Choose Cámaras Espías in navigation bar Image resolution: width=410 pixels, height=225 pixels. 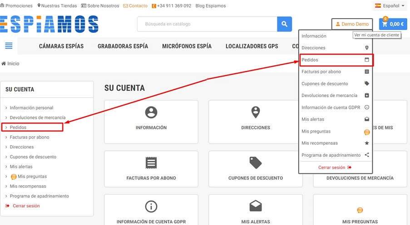click(x=61, y=46)
